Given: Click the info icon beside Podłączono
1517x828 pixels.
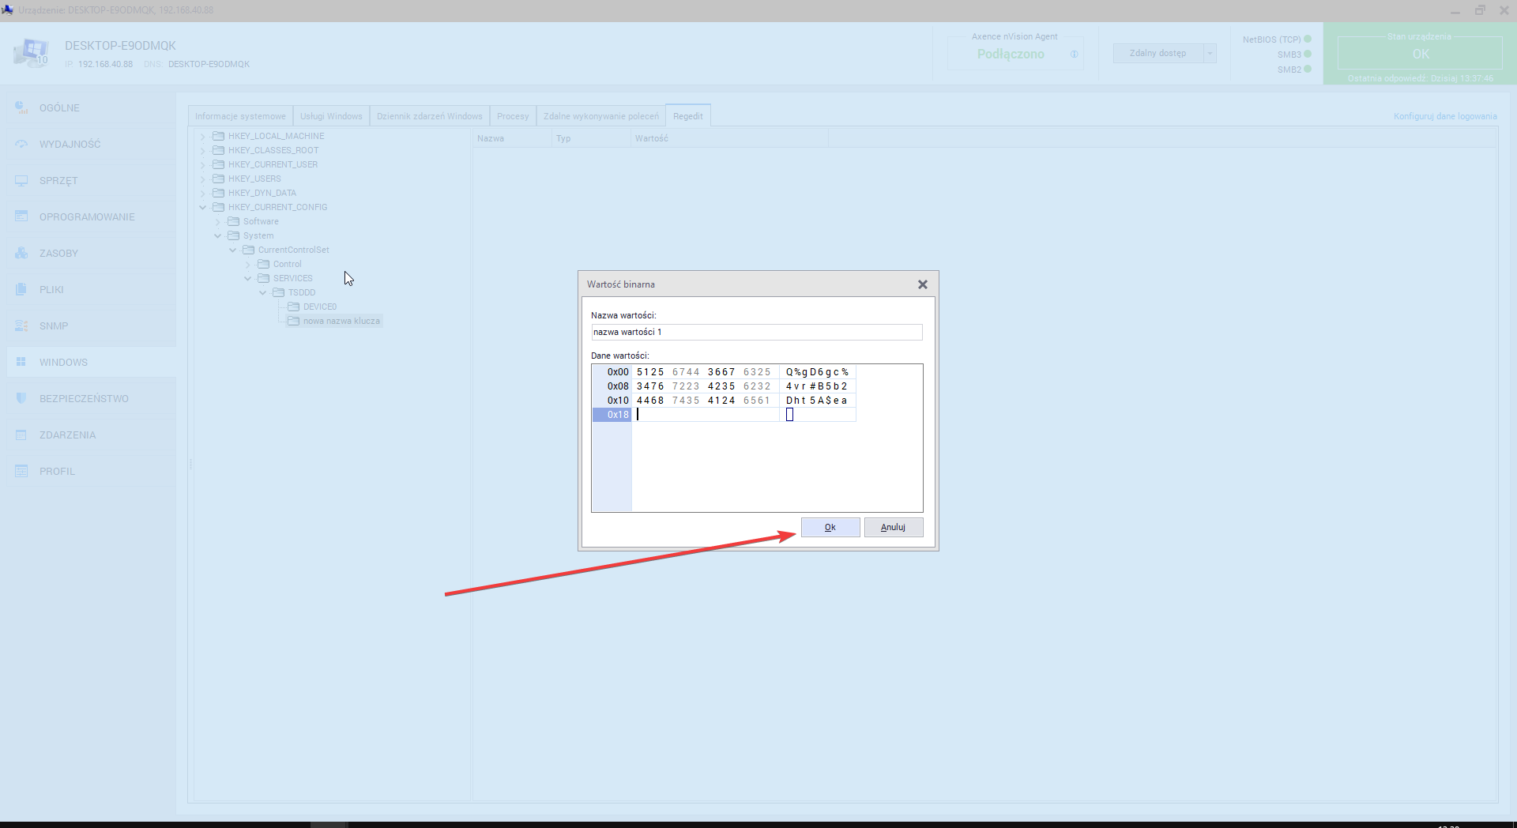Looking at the screenshot, I should (1074, 55).
